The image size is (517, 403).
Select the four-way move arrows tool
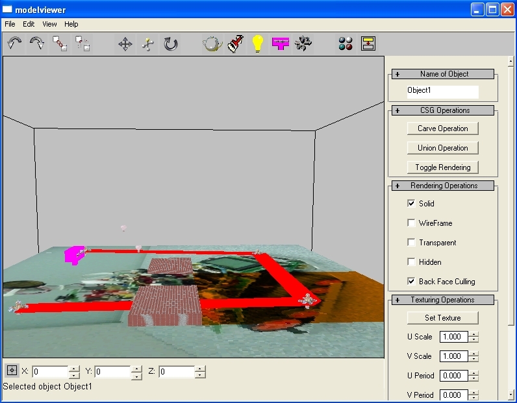pos(125,44)
